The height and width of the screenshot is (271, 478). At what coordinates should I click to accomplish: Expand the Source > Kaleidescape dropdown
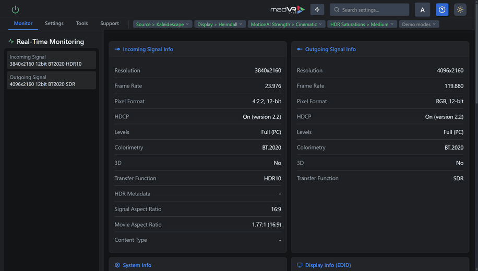pyautogui.click(x=162, y=24)
